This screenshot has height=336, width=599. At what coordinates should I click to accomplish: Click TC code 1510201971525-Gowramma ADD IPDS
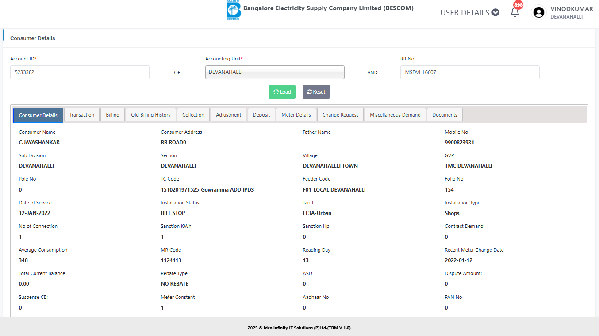pos(207,190)
